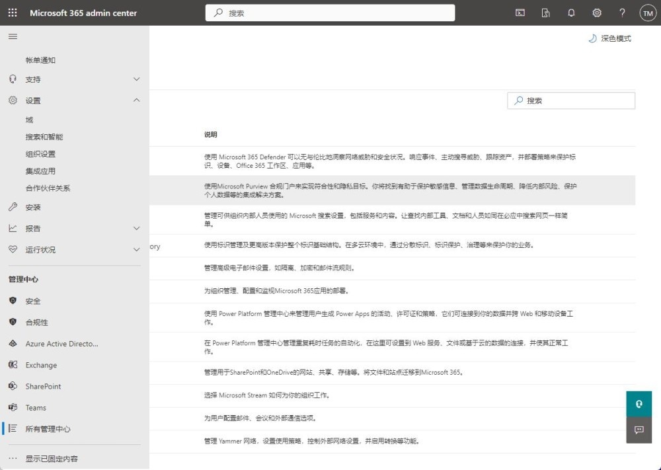This screenshot has width=661, height=470.
Task: Click the 支持 headset icon
Action: click(x=13, y=79)
